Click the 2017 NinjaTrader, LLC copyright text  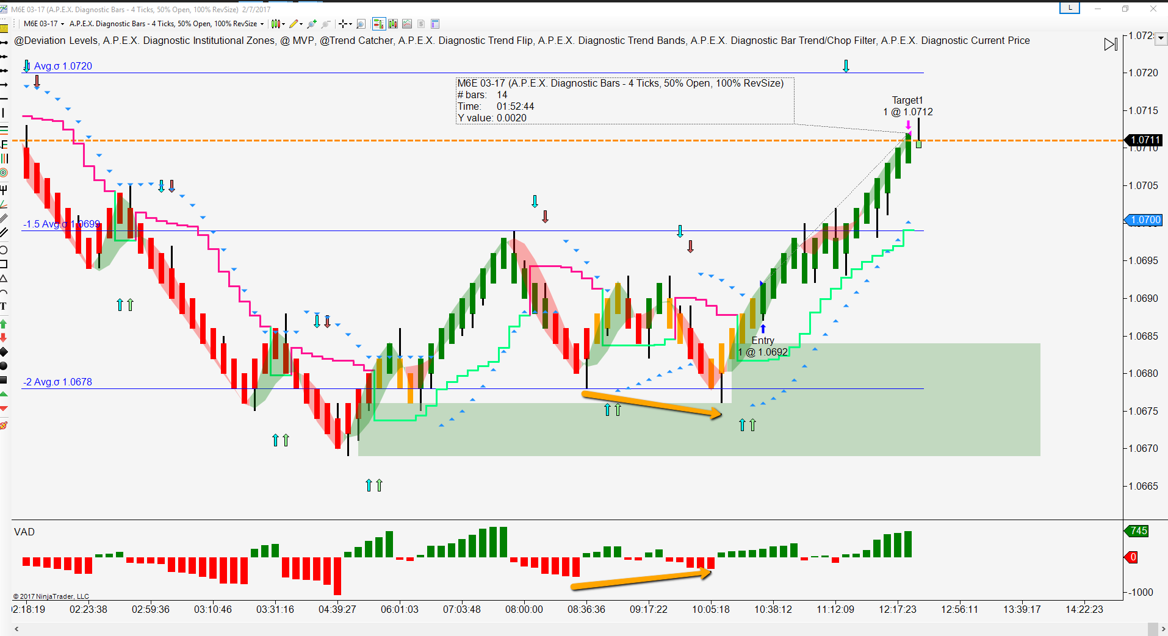pyautogui.click(x=51, y=596)
